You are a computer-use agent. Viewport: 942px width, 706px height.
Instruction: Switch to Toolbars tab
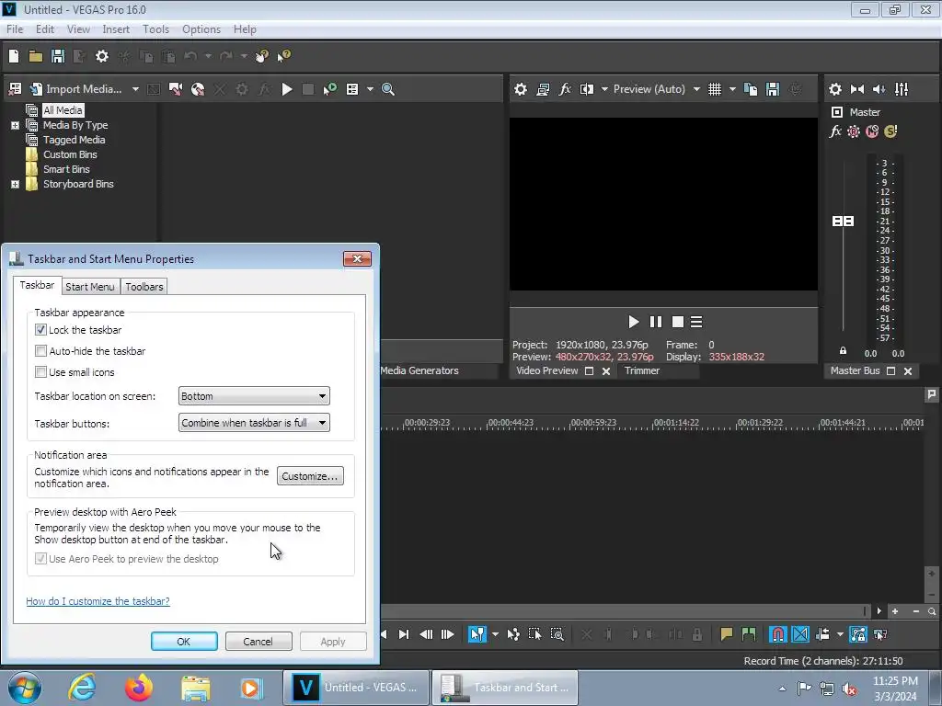pos(144,287)
